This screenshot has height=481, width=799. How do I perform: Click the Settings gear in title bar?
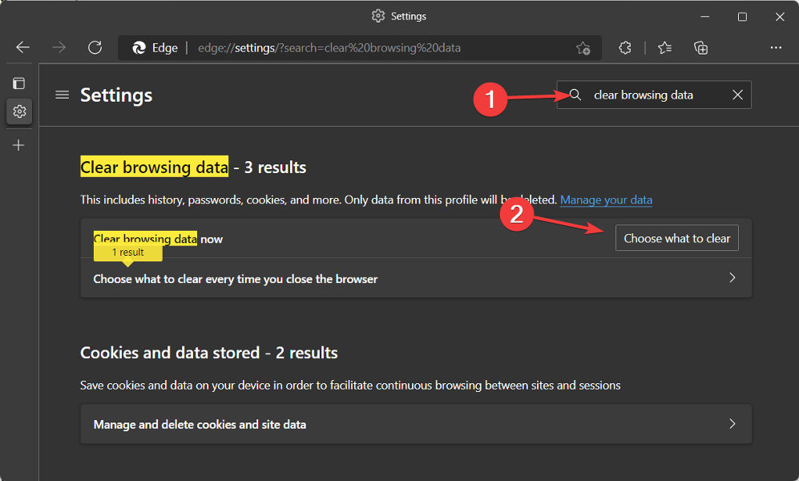[x=378, y=16]
